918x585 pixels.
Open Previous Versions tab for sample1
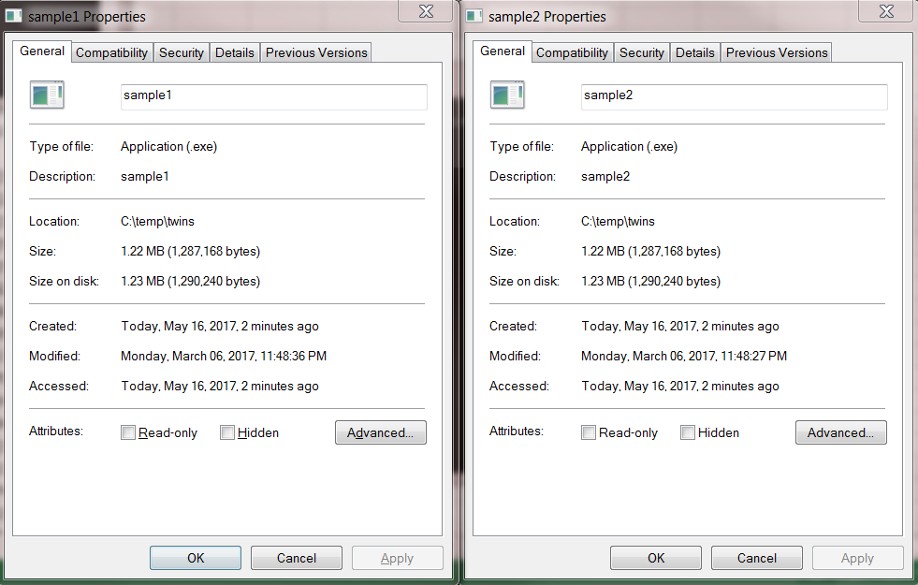click(316, 52)
